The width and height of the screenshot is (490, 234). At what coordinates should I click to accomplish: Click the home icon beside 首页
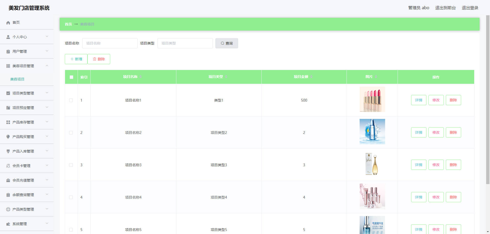point(8,23)
